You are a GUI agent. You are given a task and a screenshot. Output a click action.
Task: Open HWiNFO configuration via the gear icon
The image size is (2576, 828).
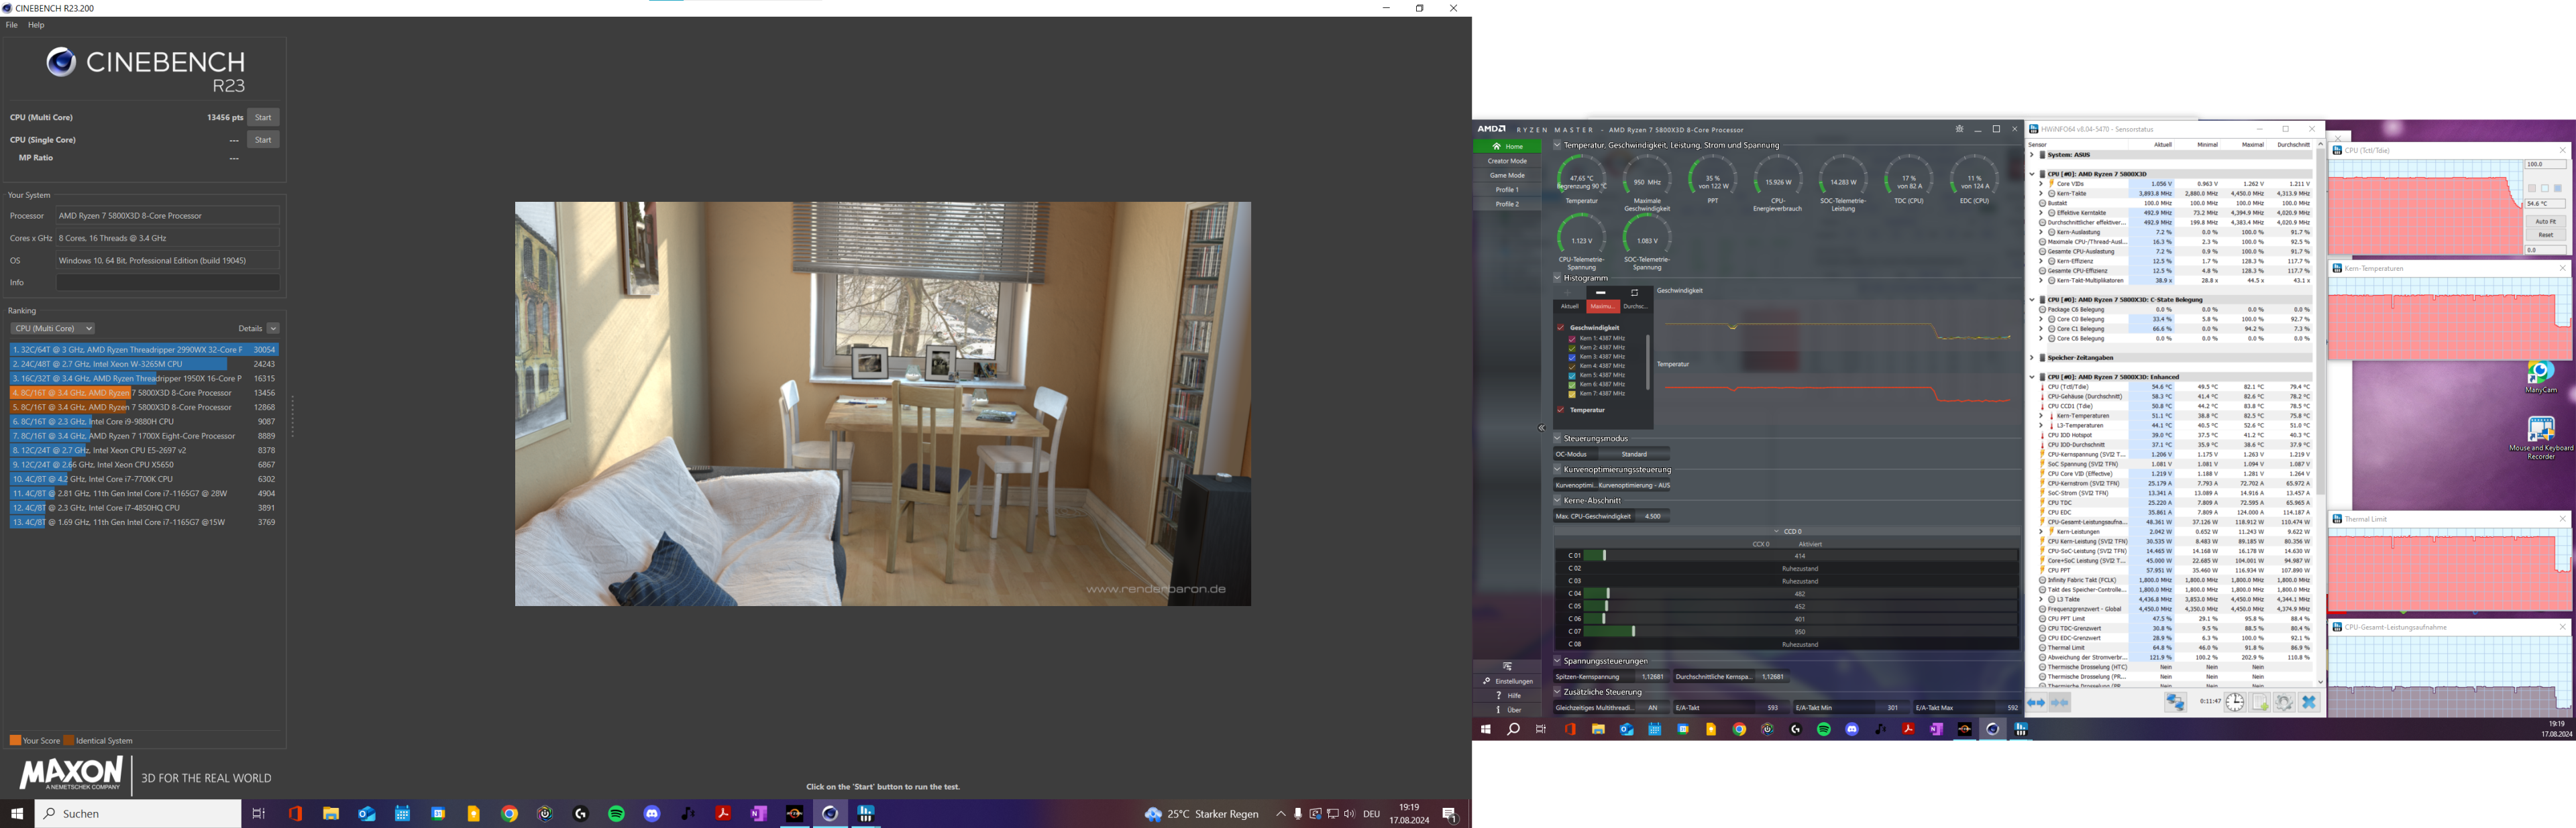point(2284,702)
